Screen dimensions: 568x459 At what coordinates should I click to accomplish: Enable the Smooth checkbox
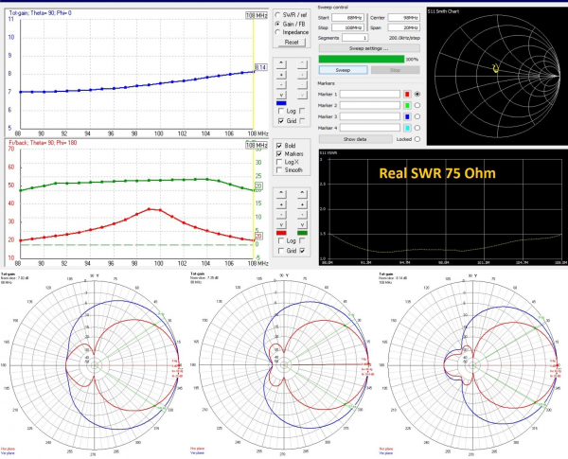(279, 170)
